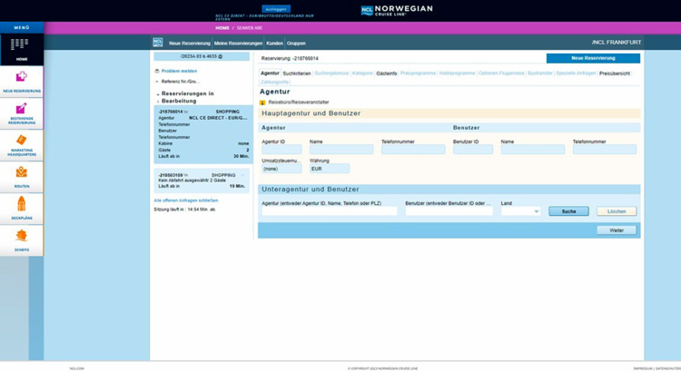681x372 pixels.
Task: Click the yellow Reisebüro/Reiseveranstalter info icon
Action: (x=262, y=103)
